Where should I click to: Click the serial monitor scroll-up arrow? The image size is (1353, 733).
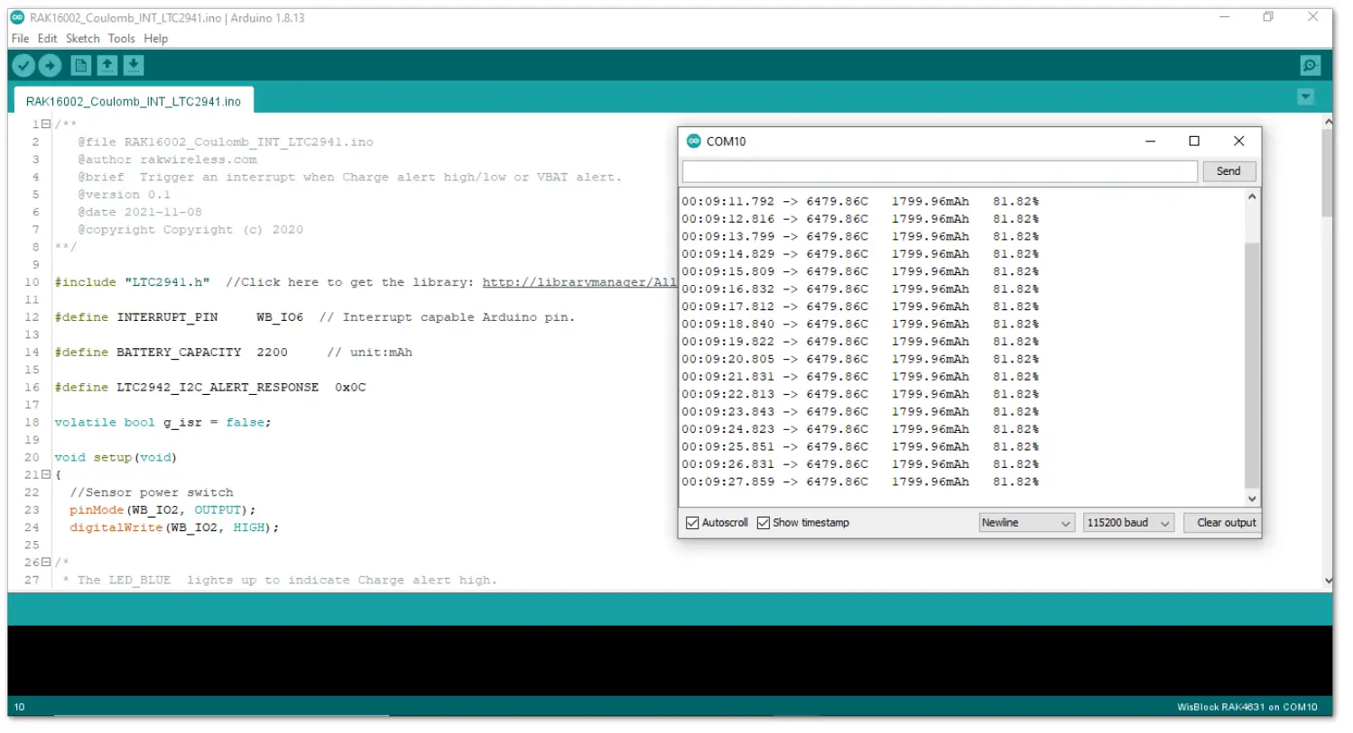coord(1251,197)
